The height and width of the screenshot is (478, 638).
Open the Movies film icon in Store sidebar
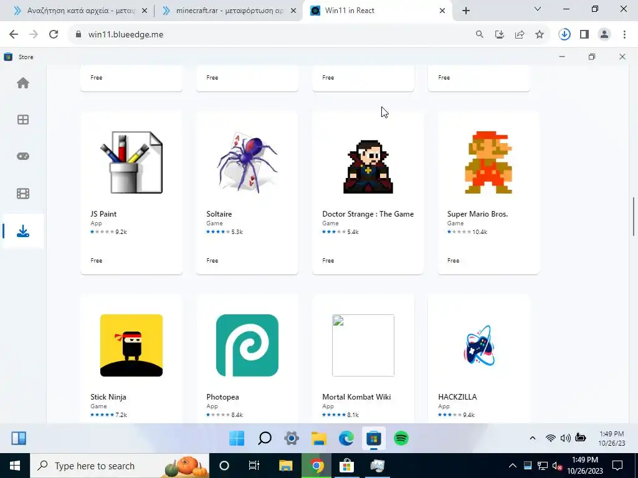pos(23,194)
